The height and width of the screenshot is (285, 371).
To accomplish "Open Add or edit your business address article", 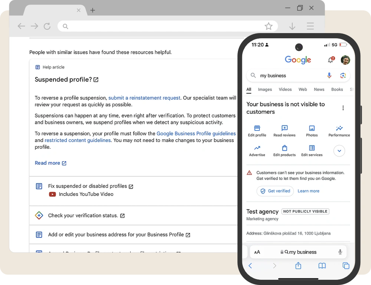I will point(119,234).
